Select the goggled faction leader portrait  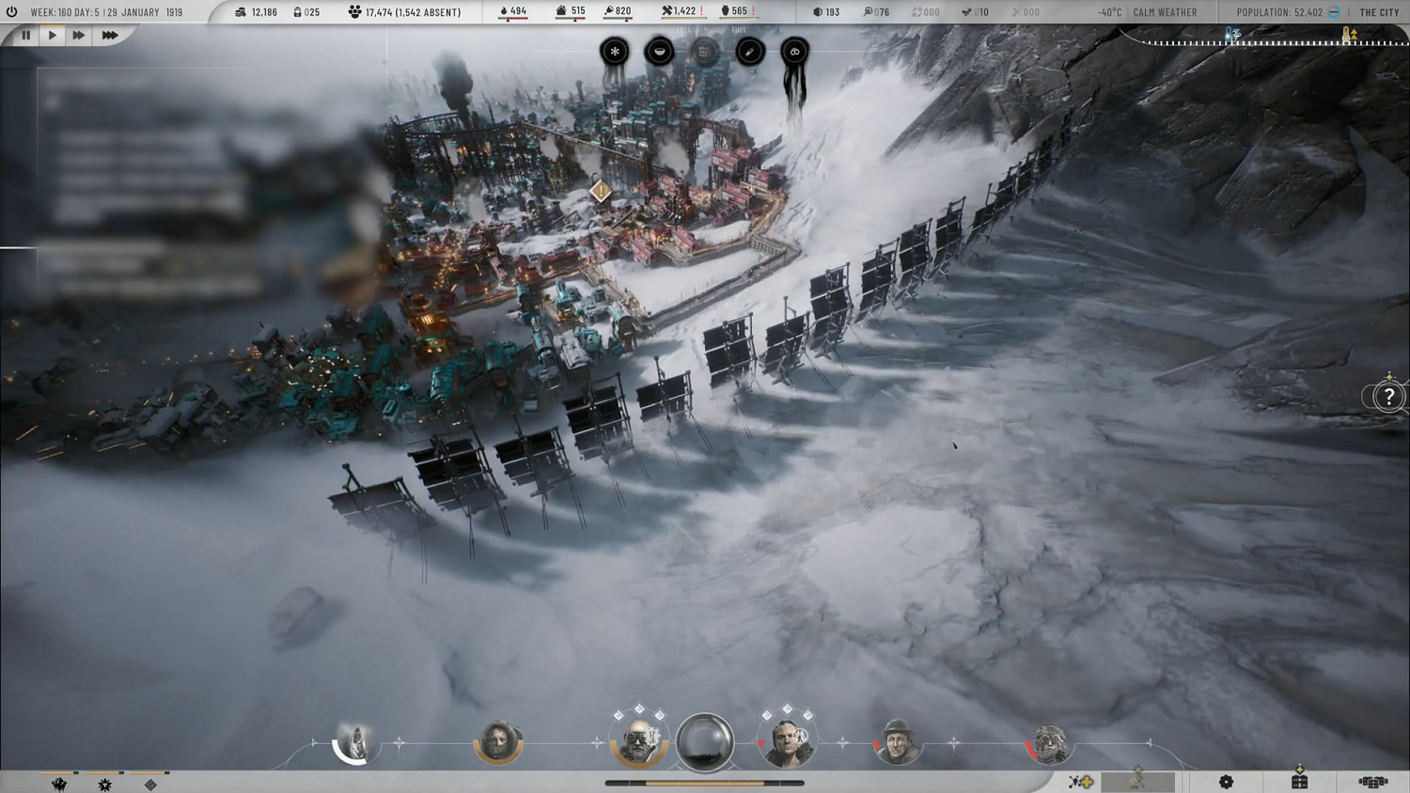639,743
